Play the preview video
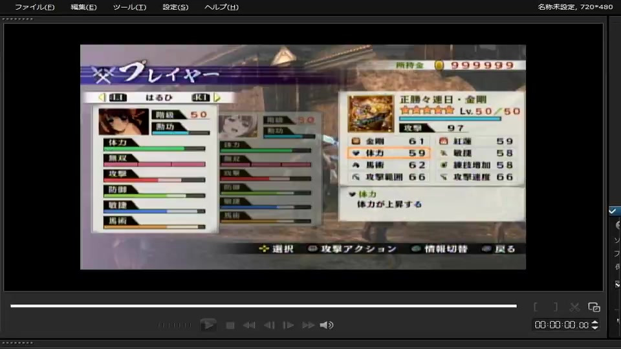This screenshot has width=621, height=349. pos(208,325)
